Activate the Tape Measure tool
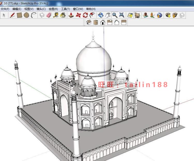This screenshot has width=194, height=161. 56,15
